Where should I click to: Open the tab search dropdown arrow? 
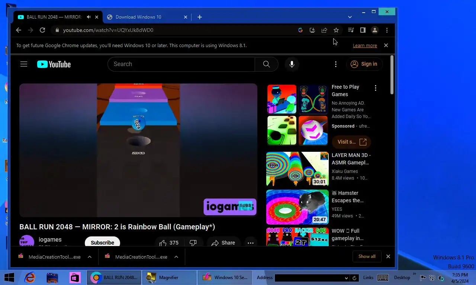point(350,17)
